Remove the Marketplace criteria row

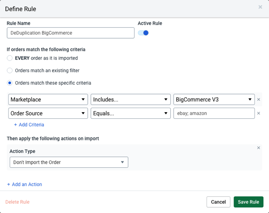pyautogui.click(x=259, y=100)
